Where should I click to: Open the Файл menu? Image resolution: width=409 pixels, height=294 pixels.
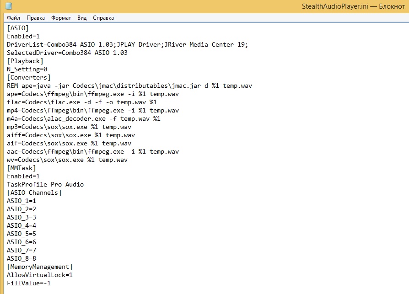coord(13,18)
